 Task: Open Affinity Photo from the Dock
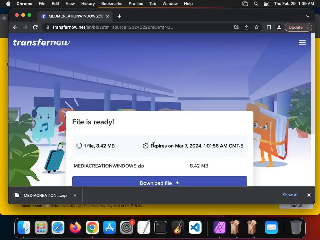(220, 227)
